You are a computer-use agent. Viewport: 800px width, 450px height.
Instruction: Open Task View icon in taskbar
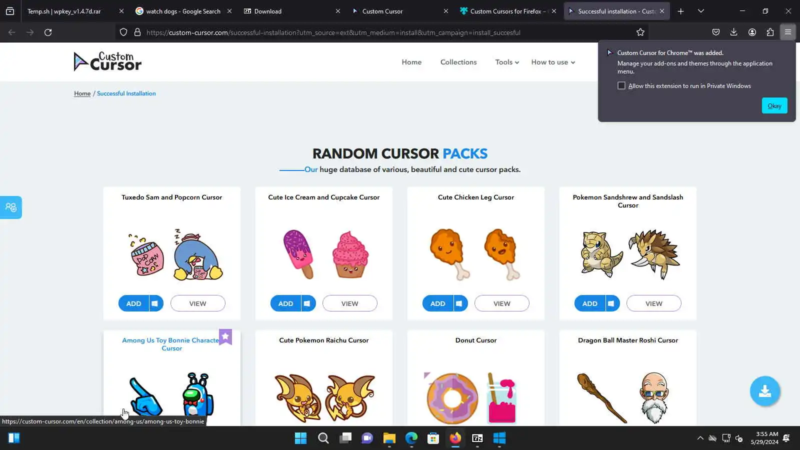[345, 438]
